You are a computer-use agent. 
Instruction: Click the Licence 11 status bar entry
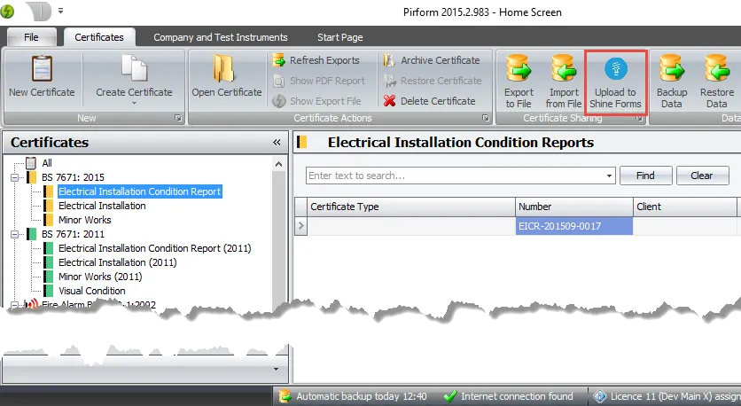tap(667, 396)
